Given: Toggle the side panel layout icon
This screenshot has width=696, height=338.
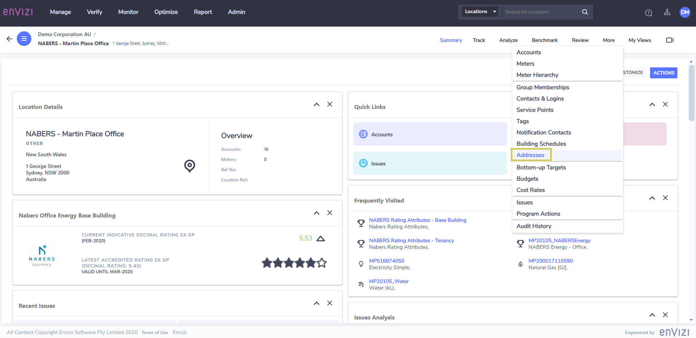Looking at the screenshot, I should pyautogui.click(x=670, y=40).
